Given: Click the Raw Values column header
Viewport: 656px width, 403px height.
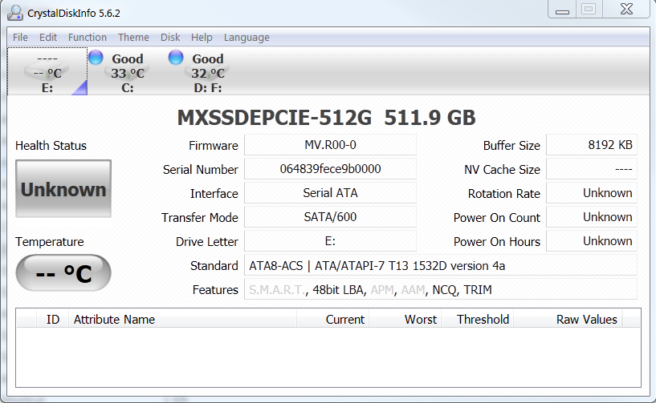Looking at the screenshot, I should [586, 319].
